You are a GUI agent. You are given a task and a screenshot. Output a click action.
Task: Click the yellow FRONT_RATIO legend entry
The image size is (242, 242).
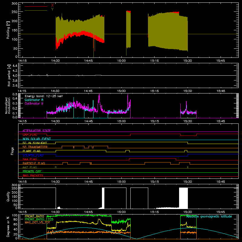click(x=34, y=216)
